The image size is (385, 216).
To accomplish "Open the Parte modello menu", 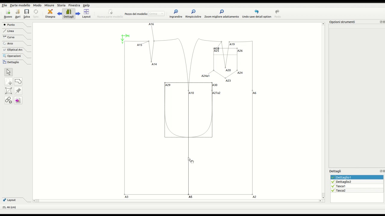I will point(20,5).
